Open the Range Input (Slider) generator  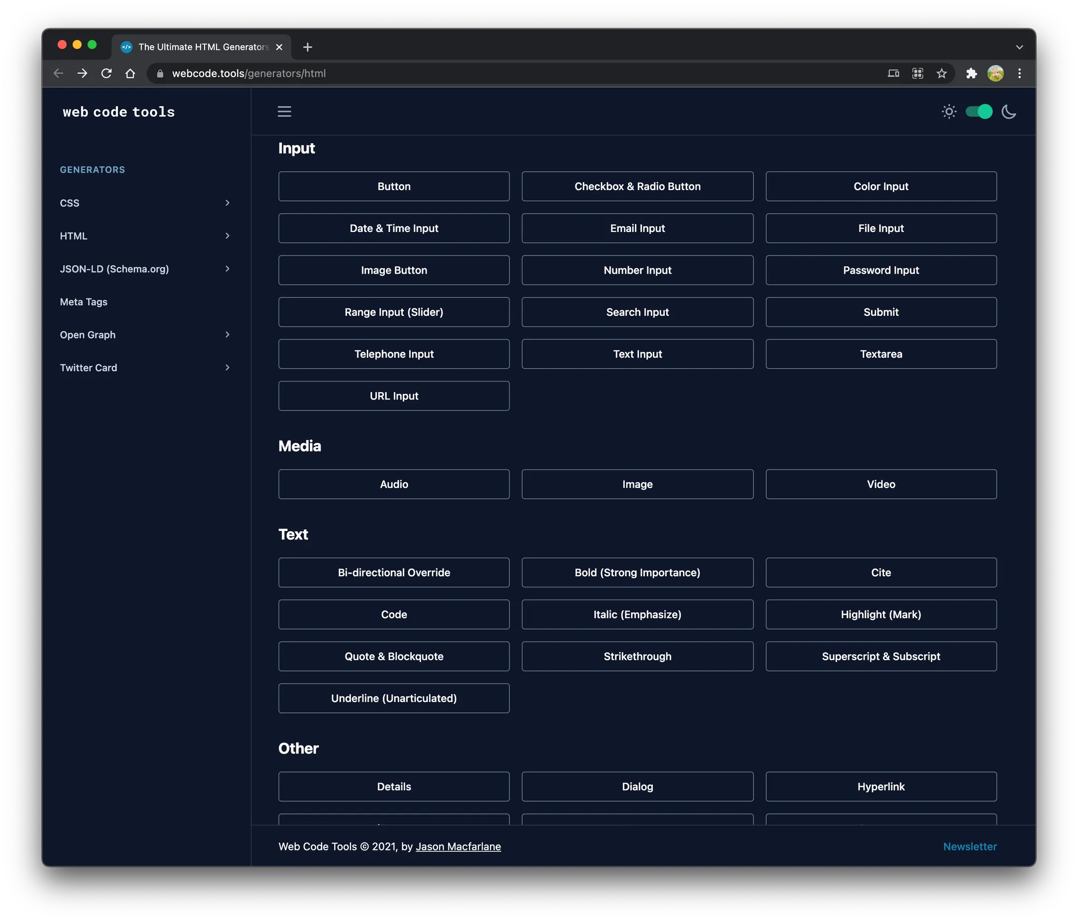click(x=394, y=312)
